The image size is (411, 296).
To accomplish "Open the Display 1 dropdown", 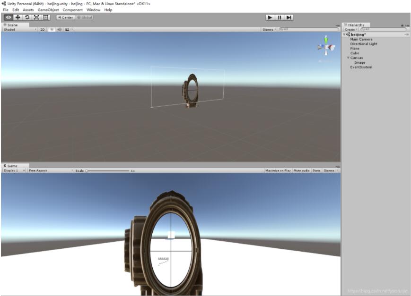I will coord(14,170).
